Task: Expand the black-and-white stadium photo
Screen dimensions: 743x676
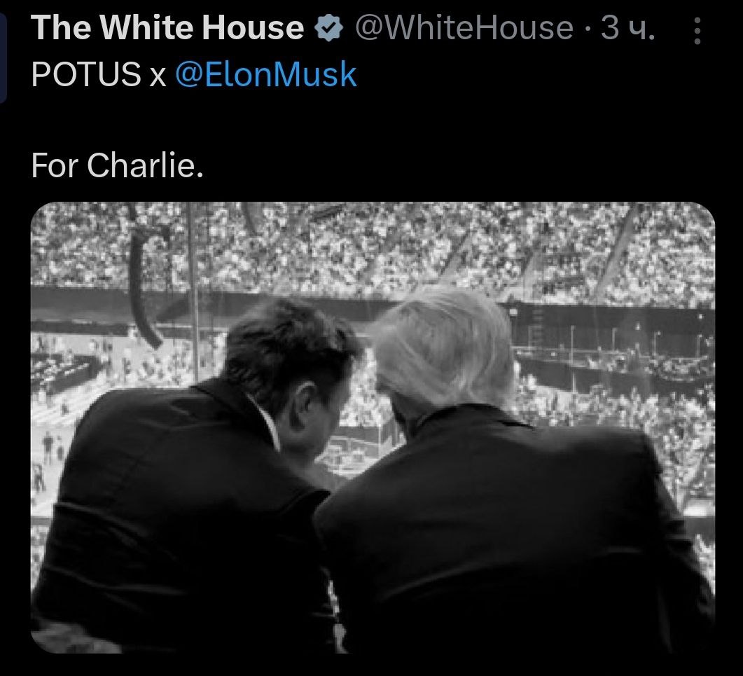Action: (x=373, y=427)
